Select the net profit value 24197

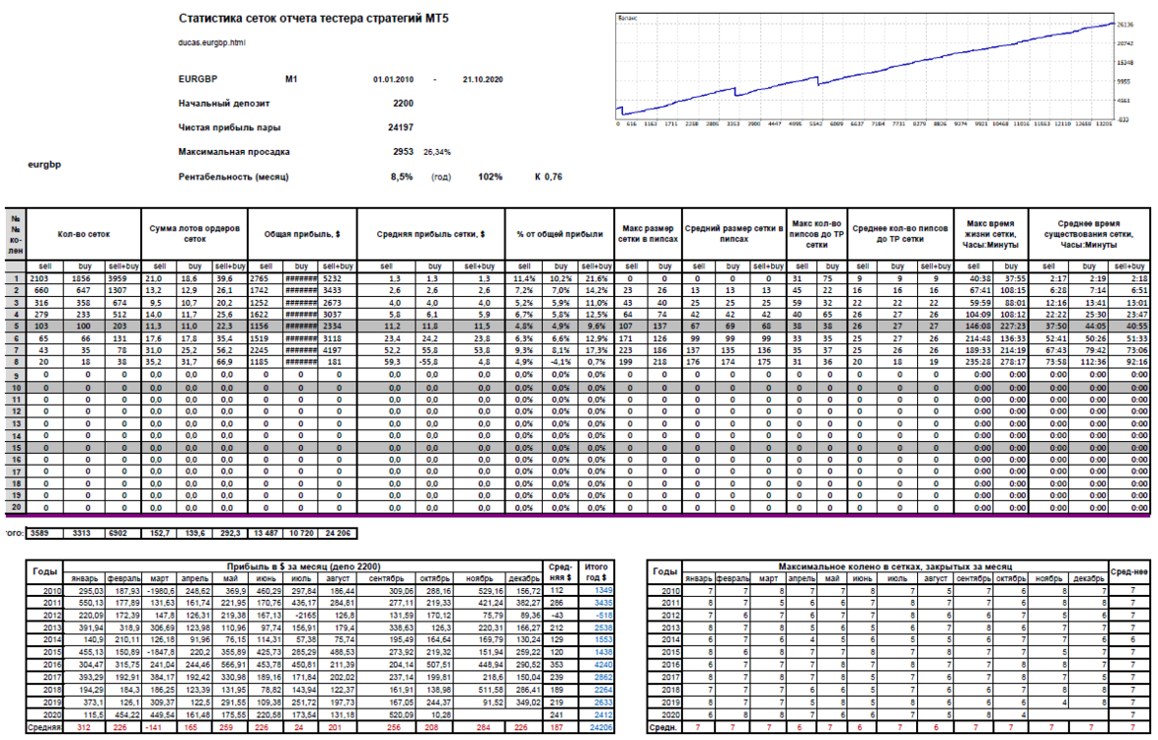pyautogui.click(x=401, y=127)
